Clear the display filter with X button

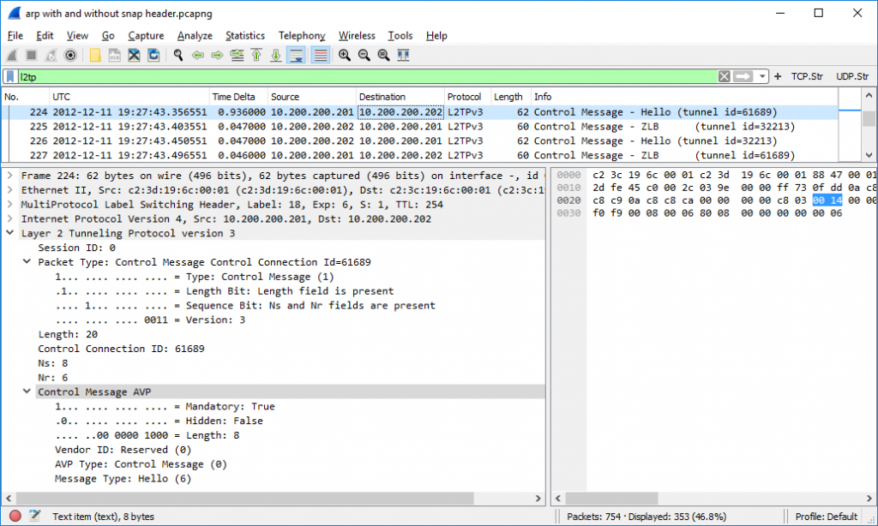pyautogui.click(x=725, y=76)
